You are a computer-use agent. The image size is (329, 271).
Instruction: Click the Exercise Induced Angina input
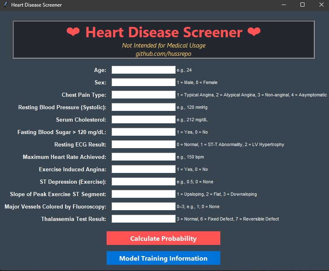(x=144, y=169)
